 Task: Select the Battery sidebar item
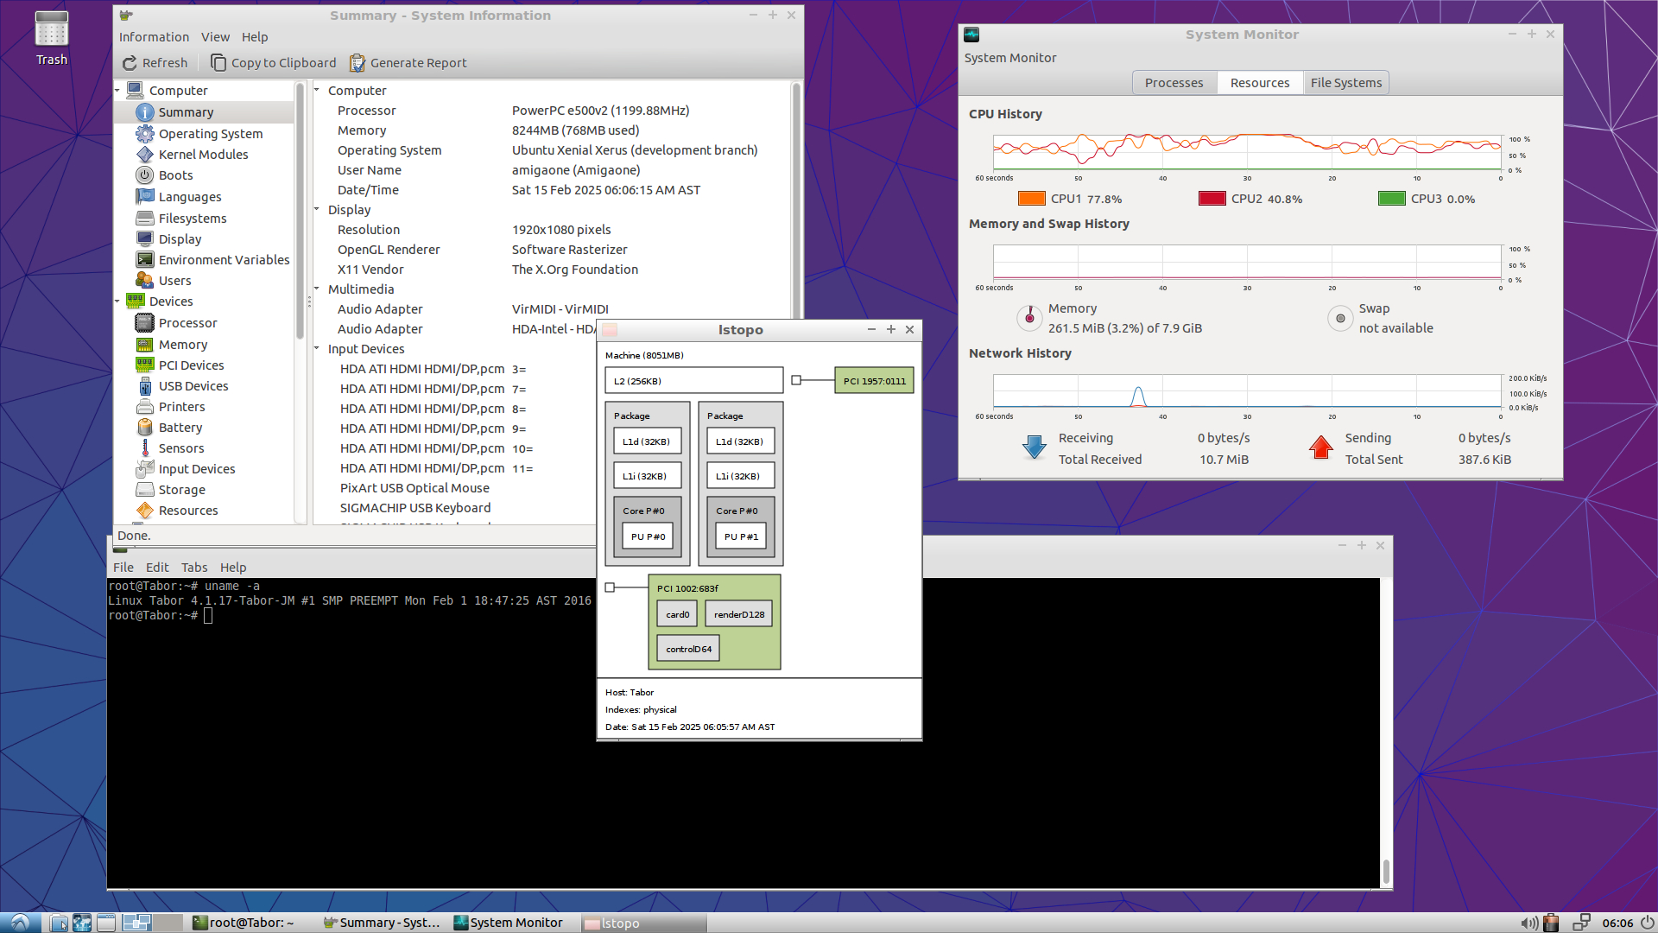tap(180, 428)
